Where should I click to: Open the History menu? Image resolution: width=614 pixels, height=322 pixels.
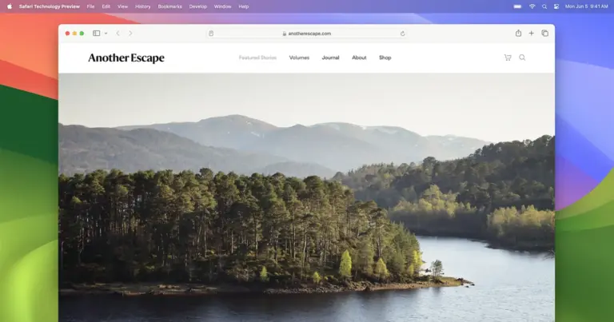point(142,6)
